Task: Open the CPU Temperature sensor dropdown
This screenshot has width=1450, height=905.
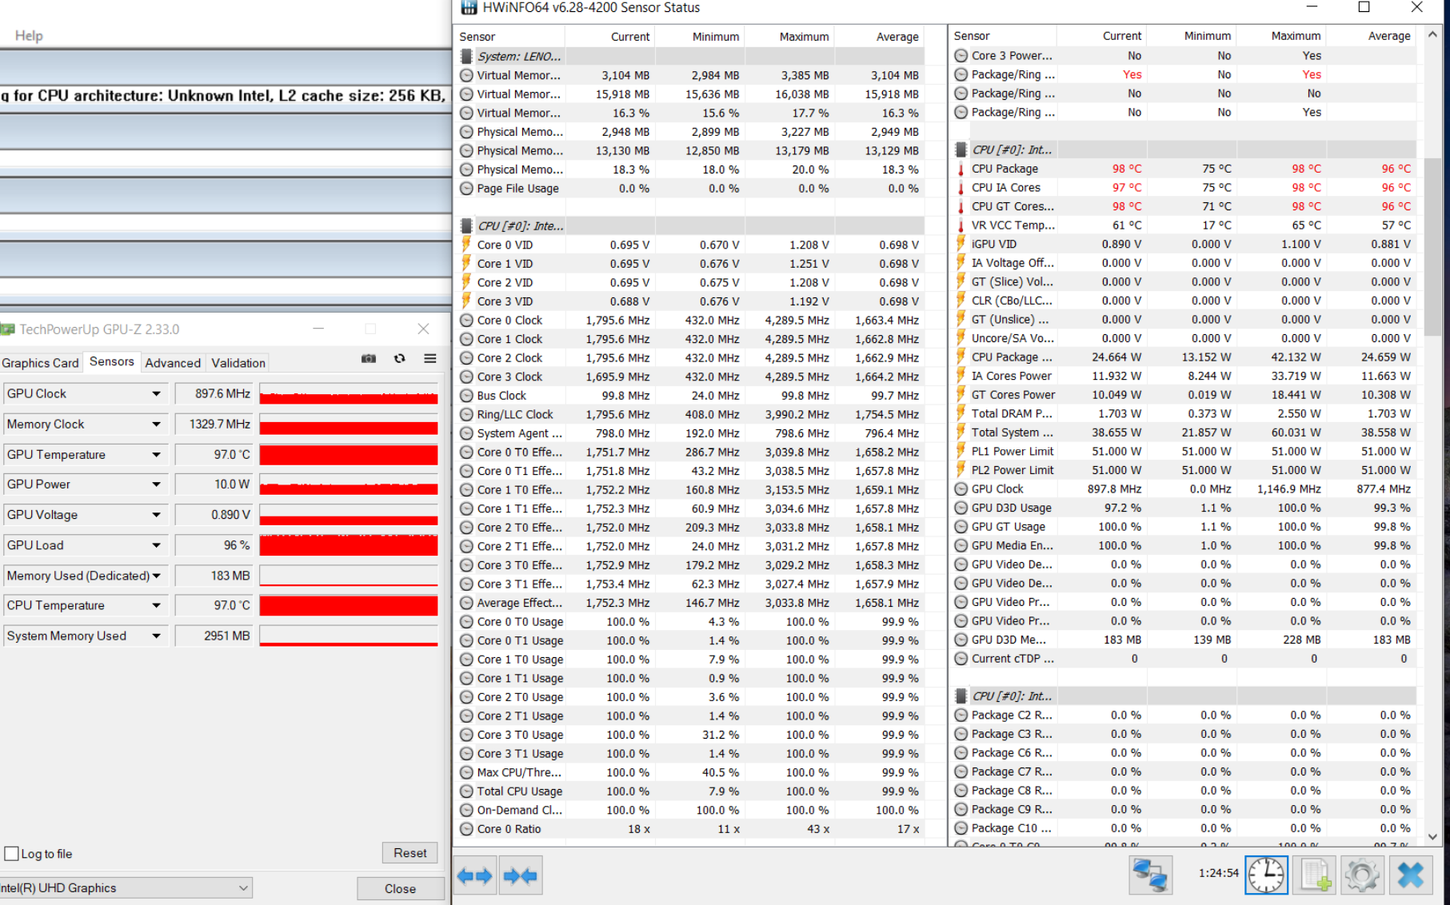Action: [156, 605]
